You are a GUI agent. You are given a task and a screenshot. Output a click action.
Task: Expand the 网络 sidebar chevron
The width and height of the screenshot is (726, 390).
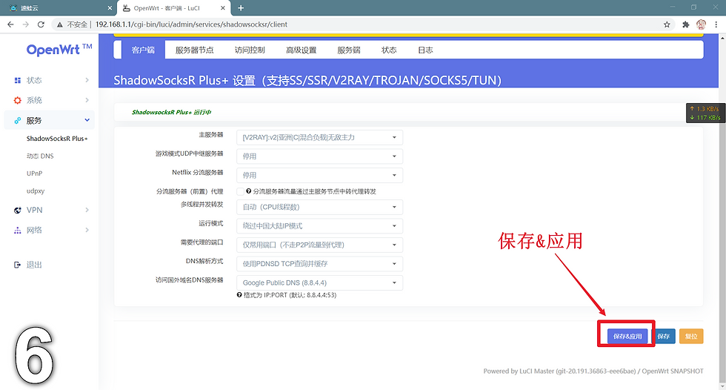click(87, 230)
